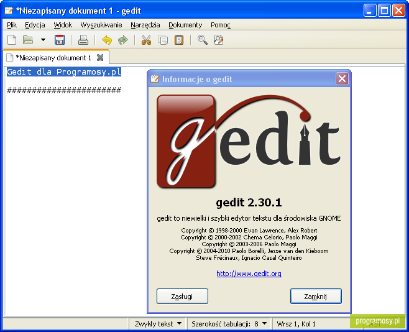Click the icon in Informacje o gedit title
Viewport: 409px width, 332px height.
[x=155, y=78]
